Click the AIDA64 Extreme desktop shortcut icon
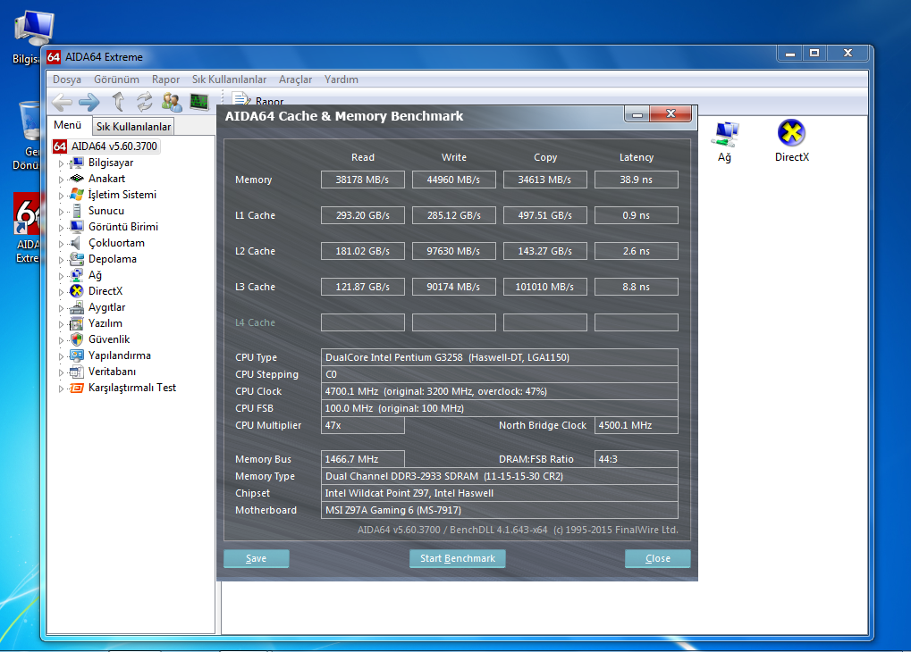This screenshot has height=652, width=911. click(x=26, y=215)
